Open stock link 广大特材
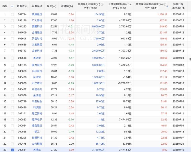This screenshot has height=152, width=191. (x=37, y=20)
